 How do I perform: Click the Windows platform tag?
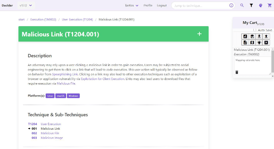[73, 96]
